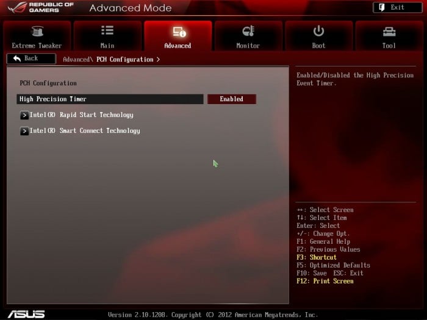Expand Intel(R) Rapid Start Technology submenu arrow
The width and height of the screenshot is (427, 320).
point(24,115)
